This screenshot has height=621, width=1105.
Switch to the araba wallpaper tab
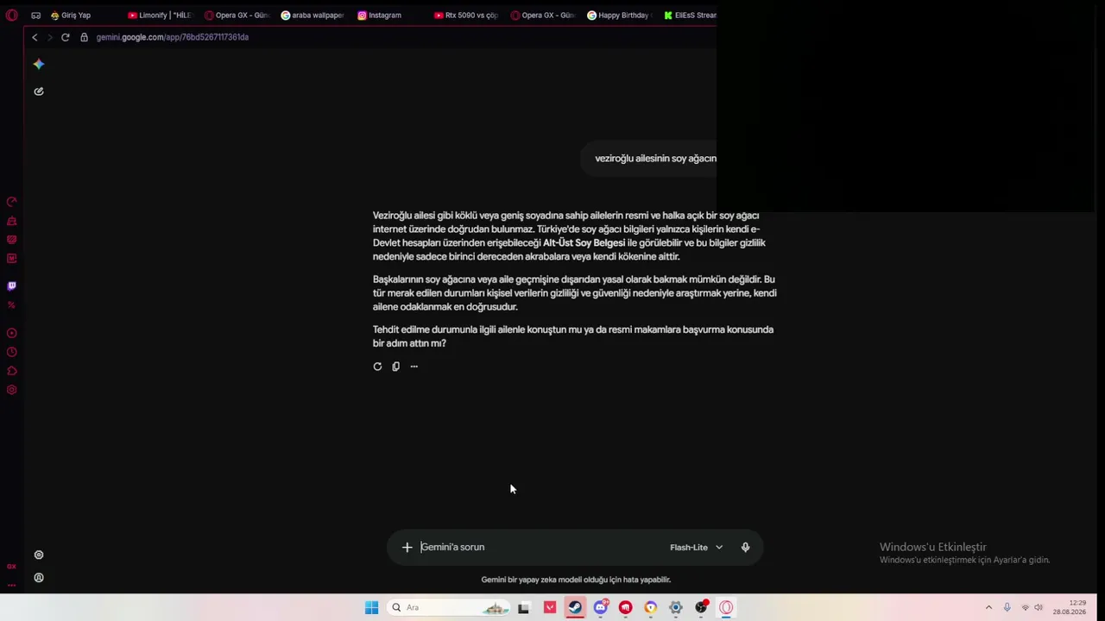click(x=313, y=15)
